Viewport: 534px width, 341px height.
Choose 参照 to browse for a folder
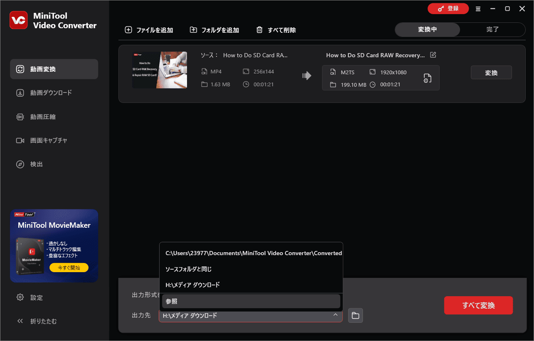point(251,301)
